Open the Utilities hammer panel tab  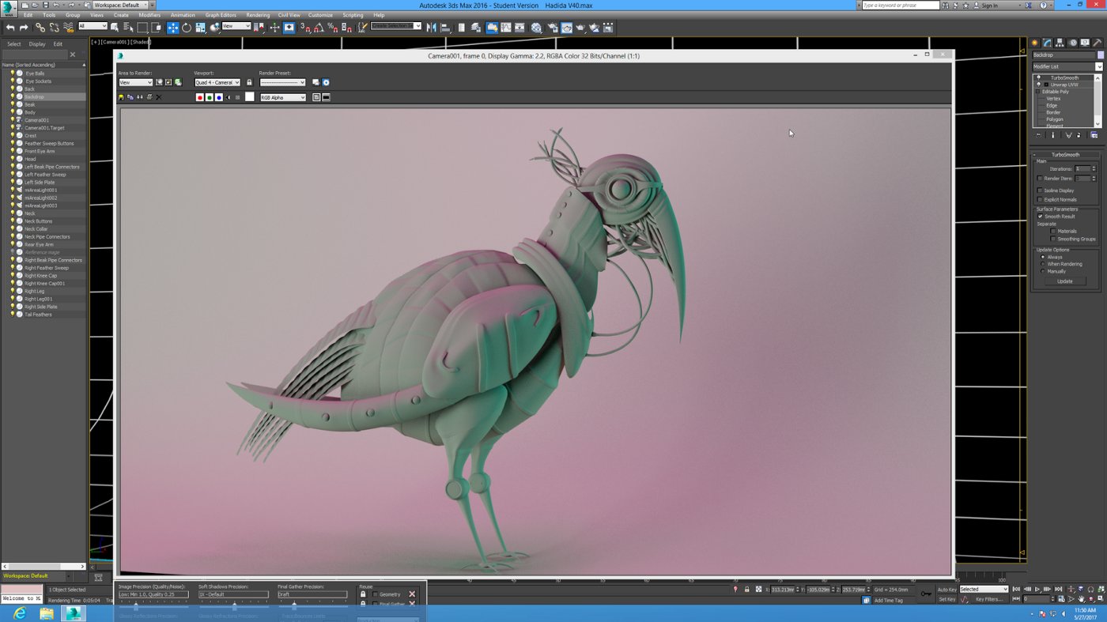point(1098,43)
